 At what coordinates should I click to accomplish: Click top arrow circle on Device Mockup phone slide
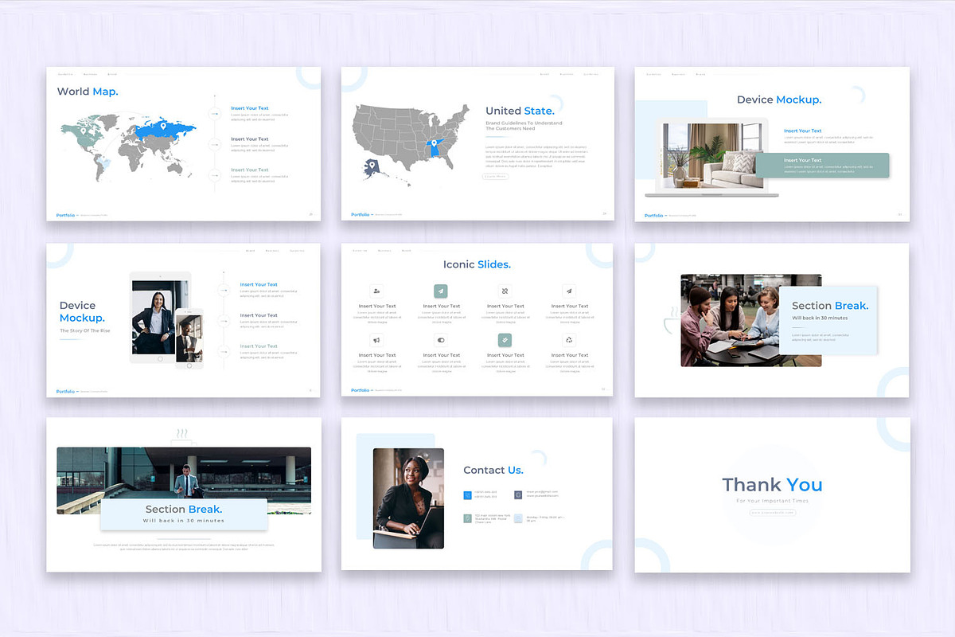224,291
